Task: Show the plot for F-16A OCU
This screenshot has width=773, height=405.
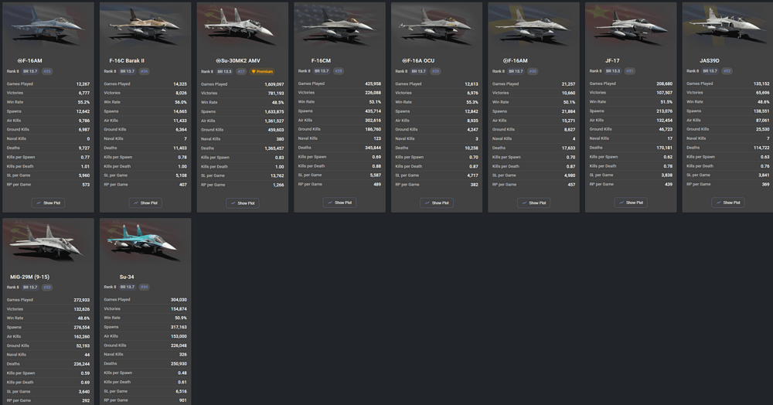Action: 437,203
